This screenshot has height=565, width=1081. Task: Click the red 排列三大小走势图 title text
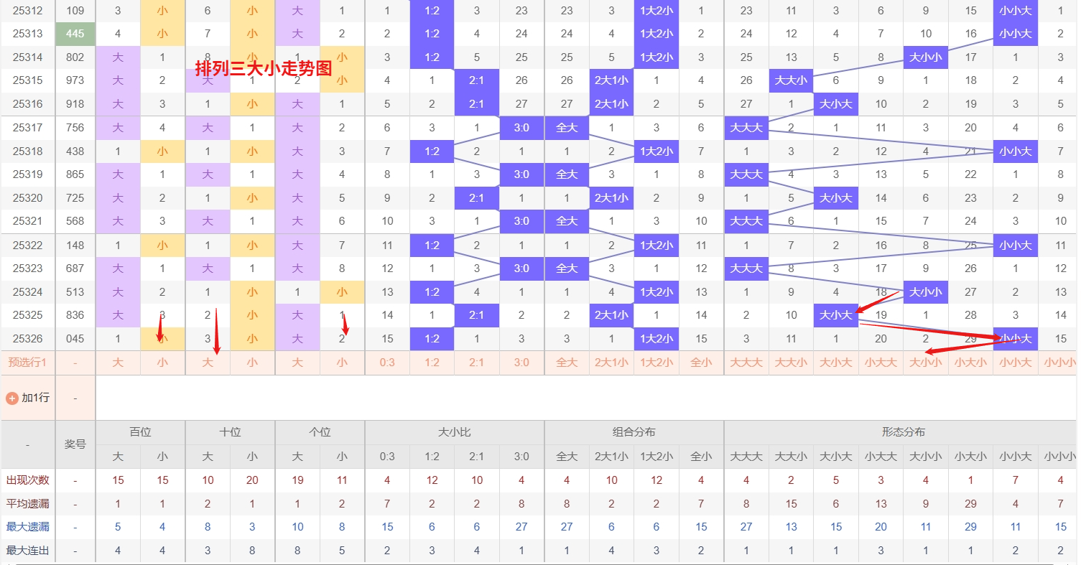coord(264,68)
